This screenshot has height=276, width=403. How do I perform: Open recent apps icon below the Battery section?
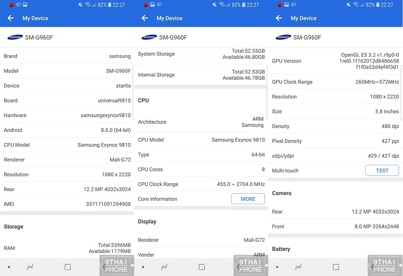299,267
